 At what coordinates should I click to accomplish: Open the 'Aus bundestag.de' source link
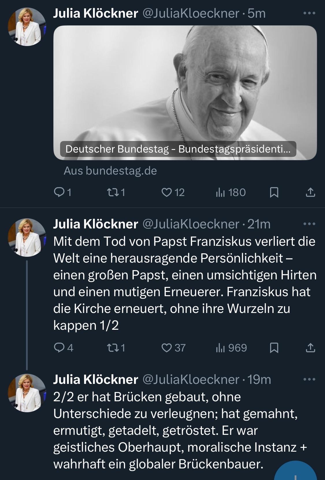pos(110,171)
